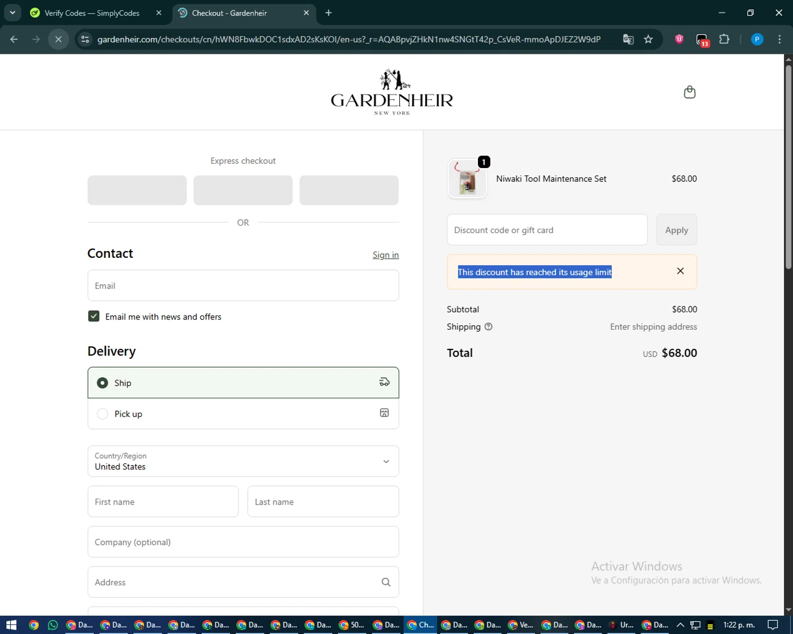Click the Niwaki Tool Maintenance Set product name

pyautogui.click(x=551, y=179)
